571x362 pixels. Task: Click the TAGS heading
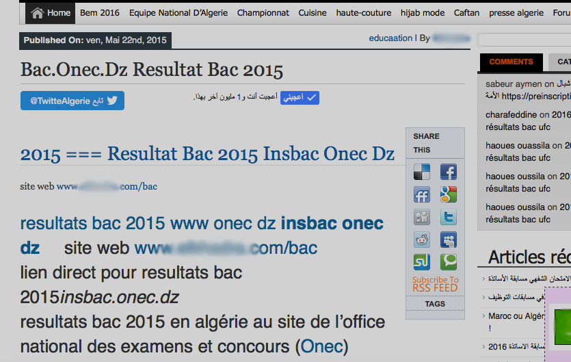click(435, 304)
